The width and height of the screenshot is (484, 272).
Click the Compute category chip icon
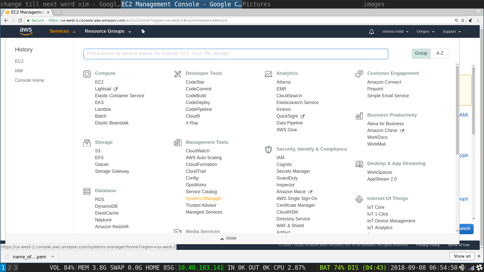pyautogui.click(x=87, y=74)
